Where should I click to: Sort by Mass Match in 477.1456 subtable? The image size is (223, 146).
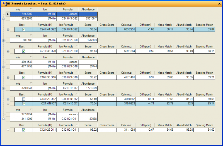[x=164, y=73]
